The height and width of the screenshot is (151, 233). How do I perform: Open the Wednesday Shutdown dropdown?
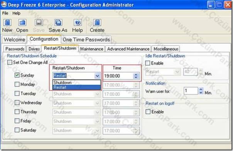(76, 103)
